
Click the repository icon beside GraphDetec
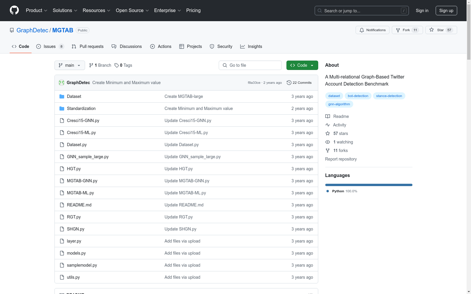[x=12, y=30]
